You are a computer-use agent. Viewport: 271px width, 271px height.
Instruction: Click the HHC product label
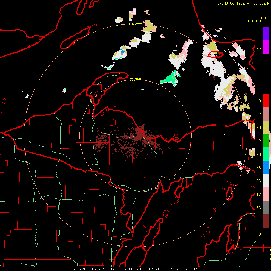click(x=265, y=18)
